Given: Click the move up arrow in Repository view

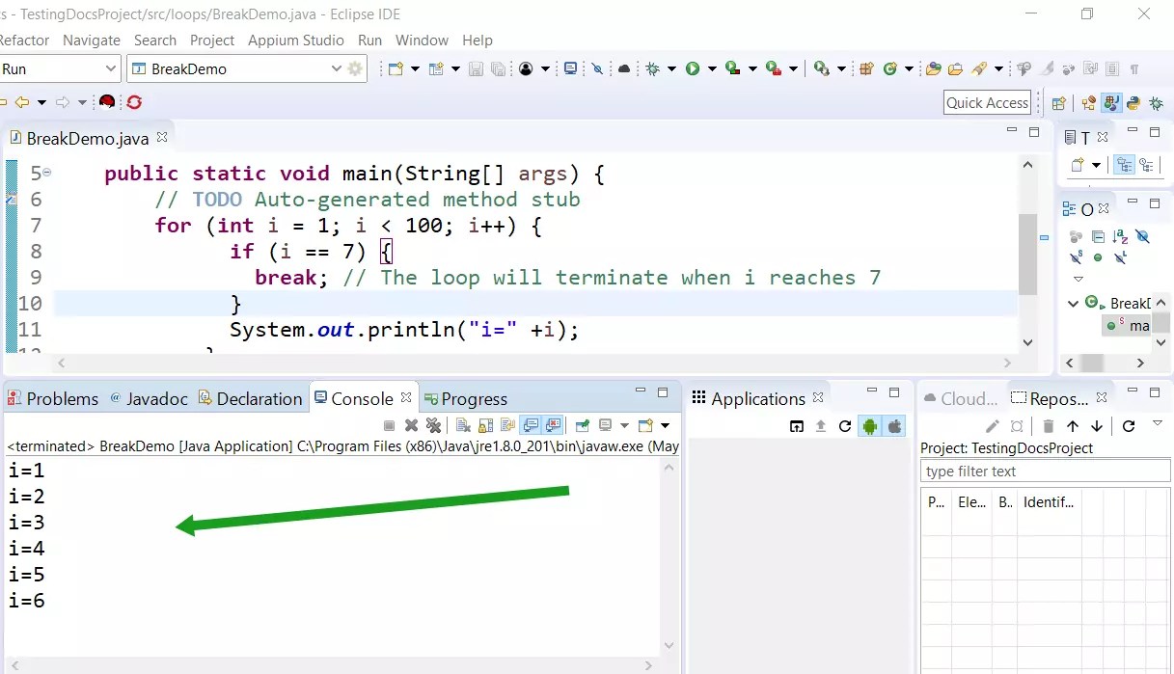Looking at the screenshot, I should (1073, 426).
